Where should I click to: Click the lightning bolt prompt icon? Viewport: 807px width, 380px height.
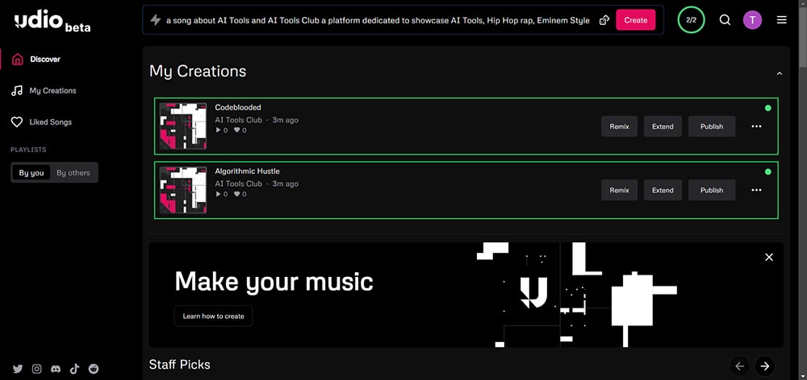[x=156, y=20]
